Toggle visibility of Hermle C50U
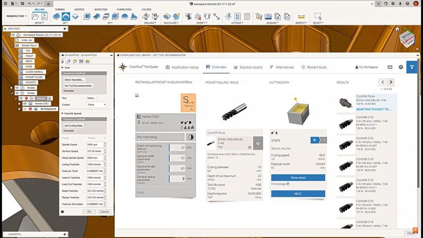 click(x=25, y=104)
